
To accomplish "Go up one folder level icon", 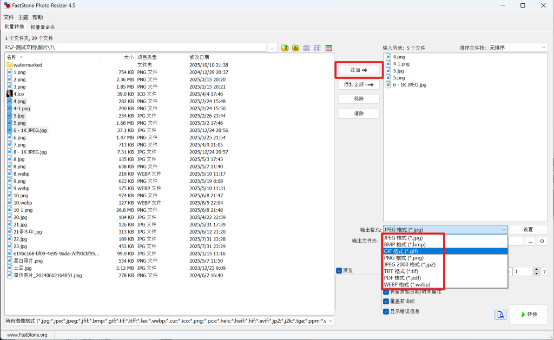I will click(x=285, y=48).
